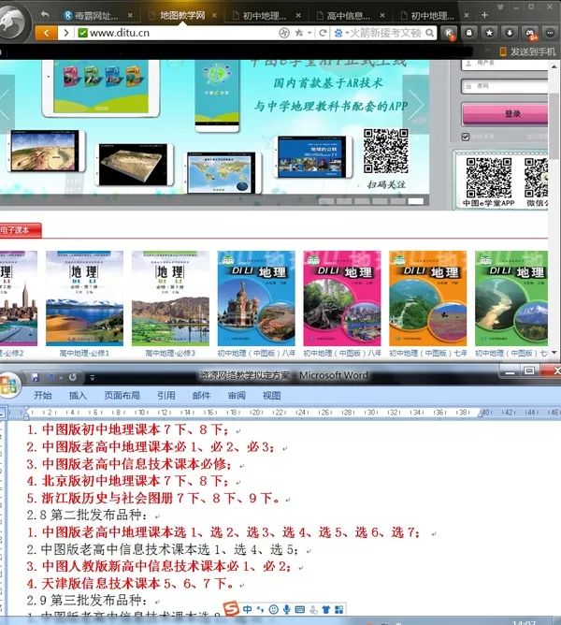
Task: Click Sogou voice input microphone icon
Action: click(286, 609)
